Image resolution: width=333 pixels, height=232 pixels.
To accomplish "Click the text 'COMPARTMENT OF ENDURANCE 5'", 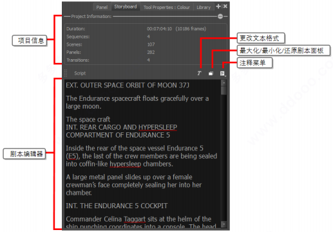I will coord(118,135).
